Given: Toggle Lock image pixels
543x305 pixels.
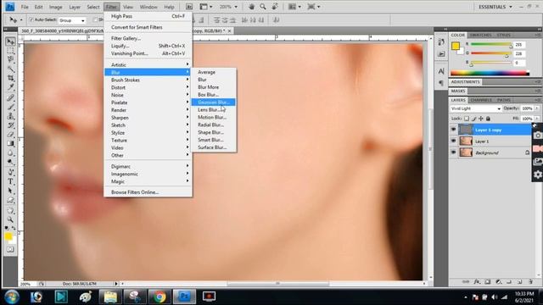Looking at the screenshot, I should (x=473, y=119).
